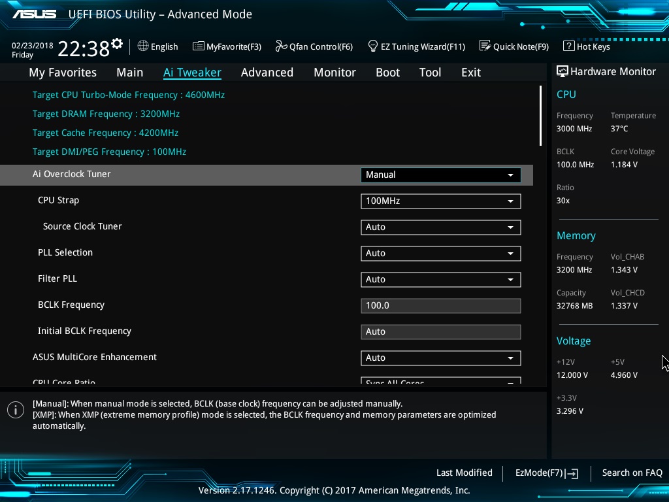The image size is (669, 502).
Task: Click the EzMode exit arrow icon
Action: (x=572, y=473)
